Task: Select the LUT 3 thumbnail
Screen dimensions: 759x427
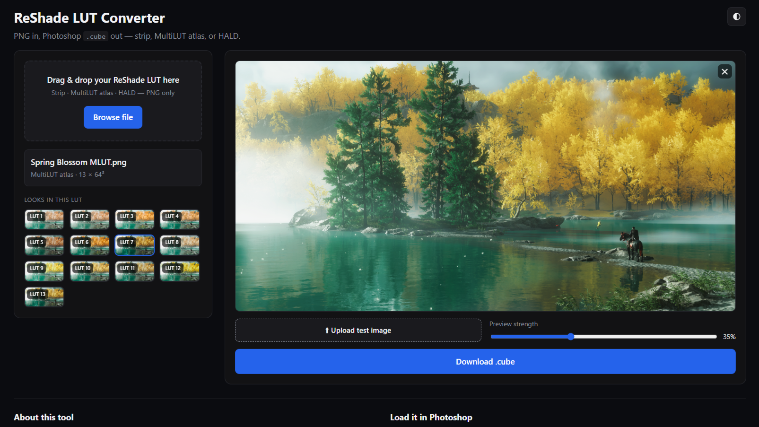Action: coord(135,219)
